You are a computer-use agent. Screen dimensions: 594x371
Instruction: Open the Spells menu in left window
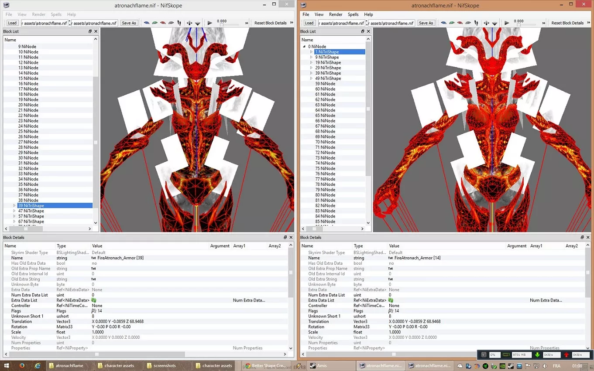point(56,14)
